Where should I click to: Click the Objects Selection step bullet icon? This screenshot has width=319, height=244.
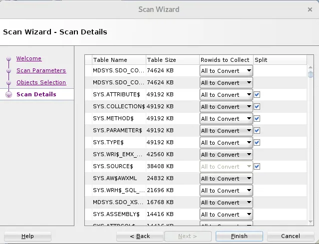pos(9,83)
